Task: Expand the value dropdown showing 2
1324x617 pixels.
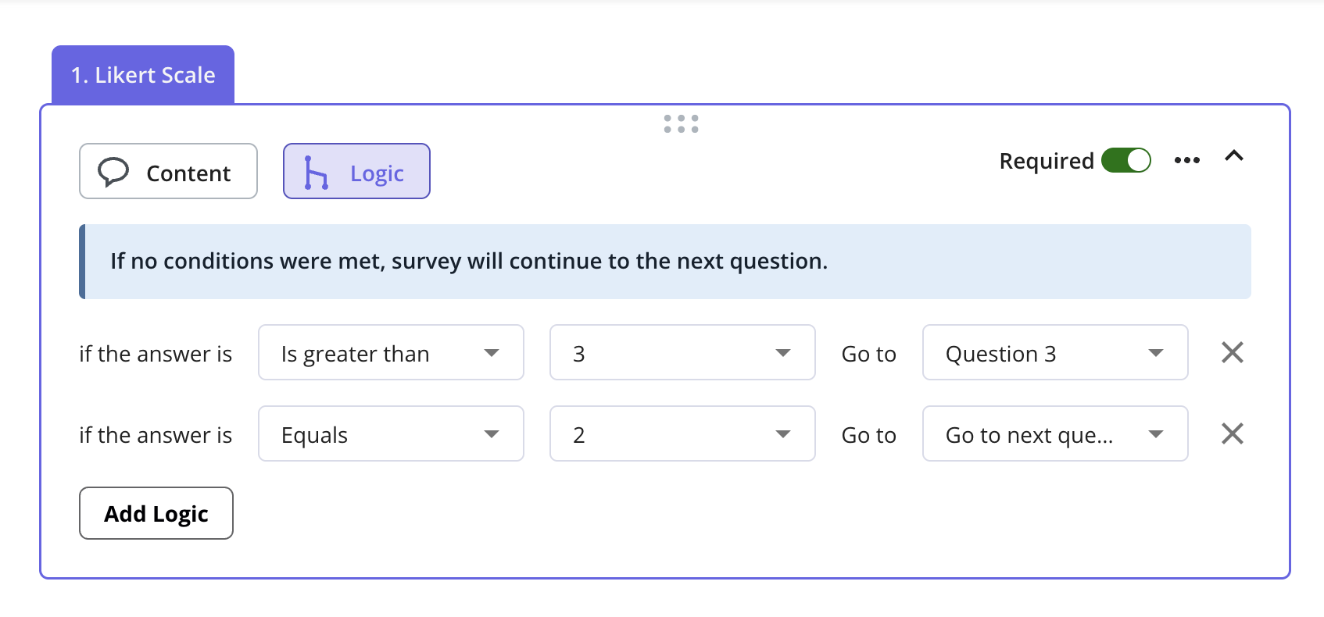Action: click(682, 434)
